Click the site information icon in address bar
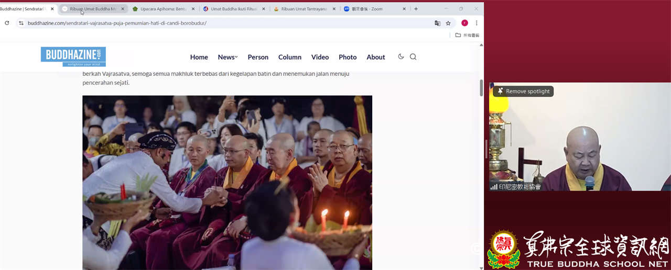The width and height of the screenshot is (671, 270). 21,23
